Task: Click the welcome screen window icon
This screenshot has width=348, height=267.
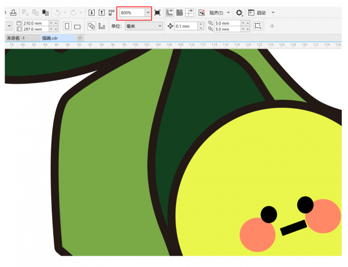Action: 251,13
